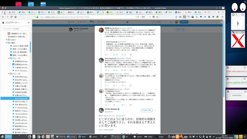Open Atsushi Anzai's profile avatar
The width and height of the screenshot is (247, 139).
pyautogui.click(x=101, y=30)
